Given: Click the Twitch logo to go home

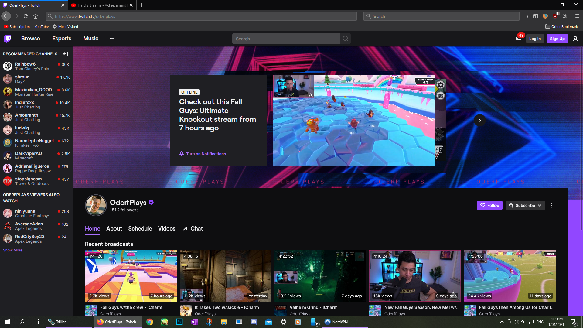Looking at the screenshot, I should click(x=7, y=39).
